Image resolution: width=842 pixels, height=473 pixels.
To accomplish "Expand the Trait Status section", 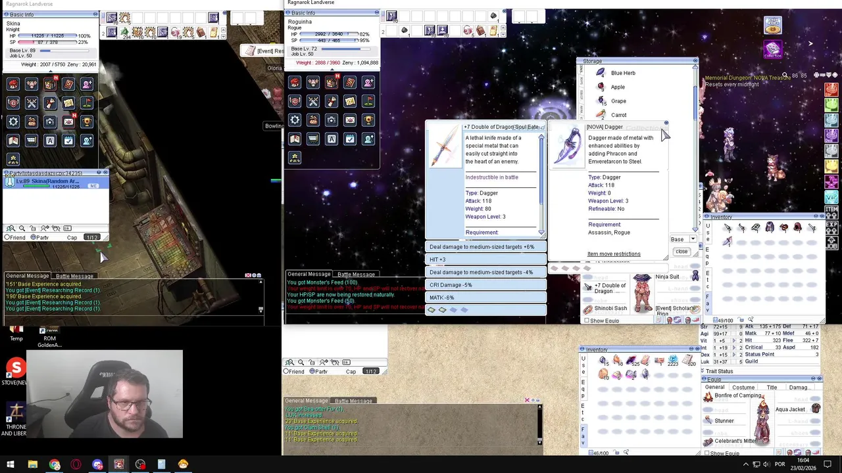I will coord(704,371).
